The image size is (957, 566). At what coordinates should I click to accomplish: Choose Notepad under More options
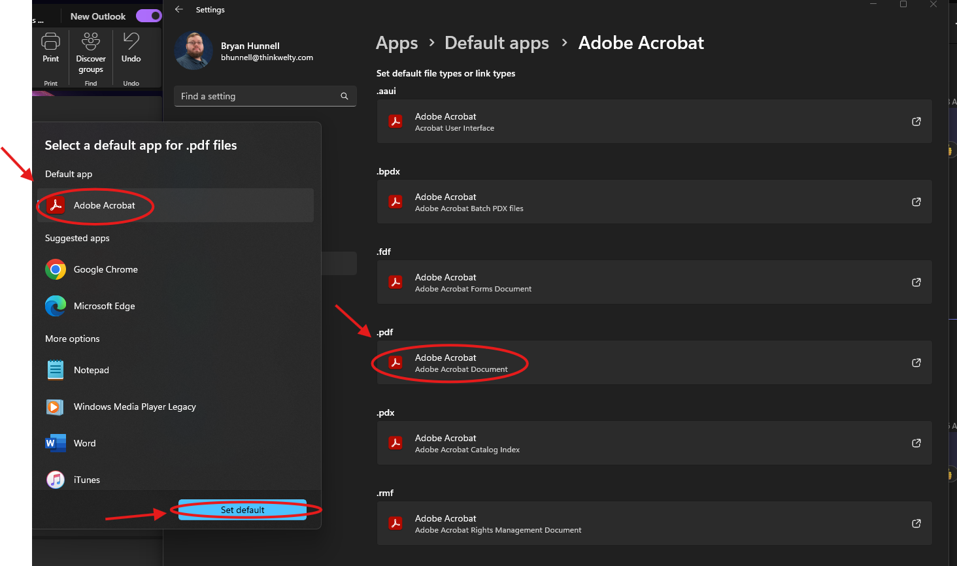click(x=92, y=370)
